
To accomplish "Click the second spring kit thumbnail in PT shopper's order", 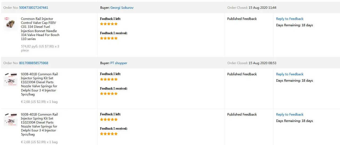I will tap(10, 119).
